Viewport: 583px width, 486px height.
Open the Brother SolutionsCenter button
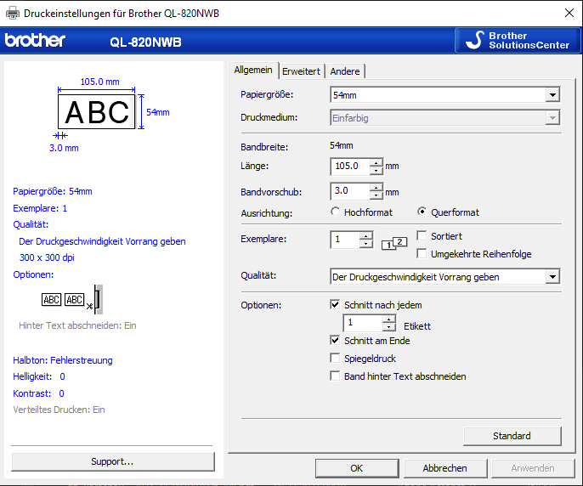click(518, 40)
